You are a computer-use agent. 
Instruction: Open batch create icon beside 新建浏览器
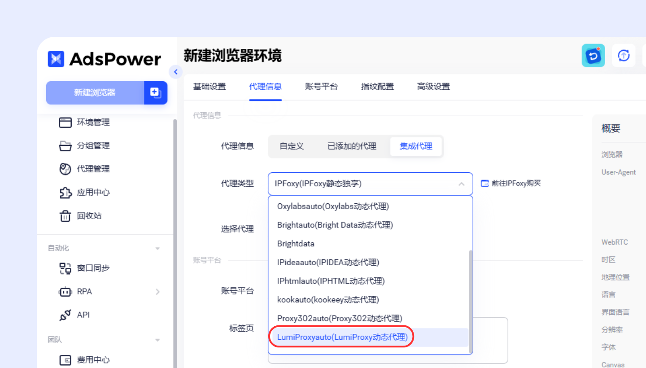[x=156, y=92]
